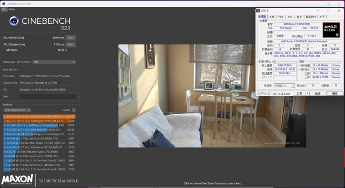Image resolution: width=345 pixels, height=188 pixels.
Task: Switch to the 内存 memory tab
Action: point(281,17)
